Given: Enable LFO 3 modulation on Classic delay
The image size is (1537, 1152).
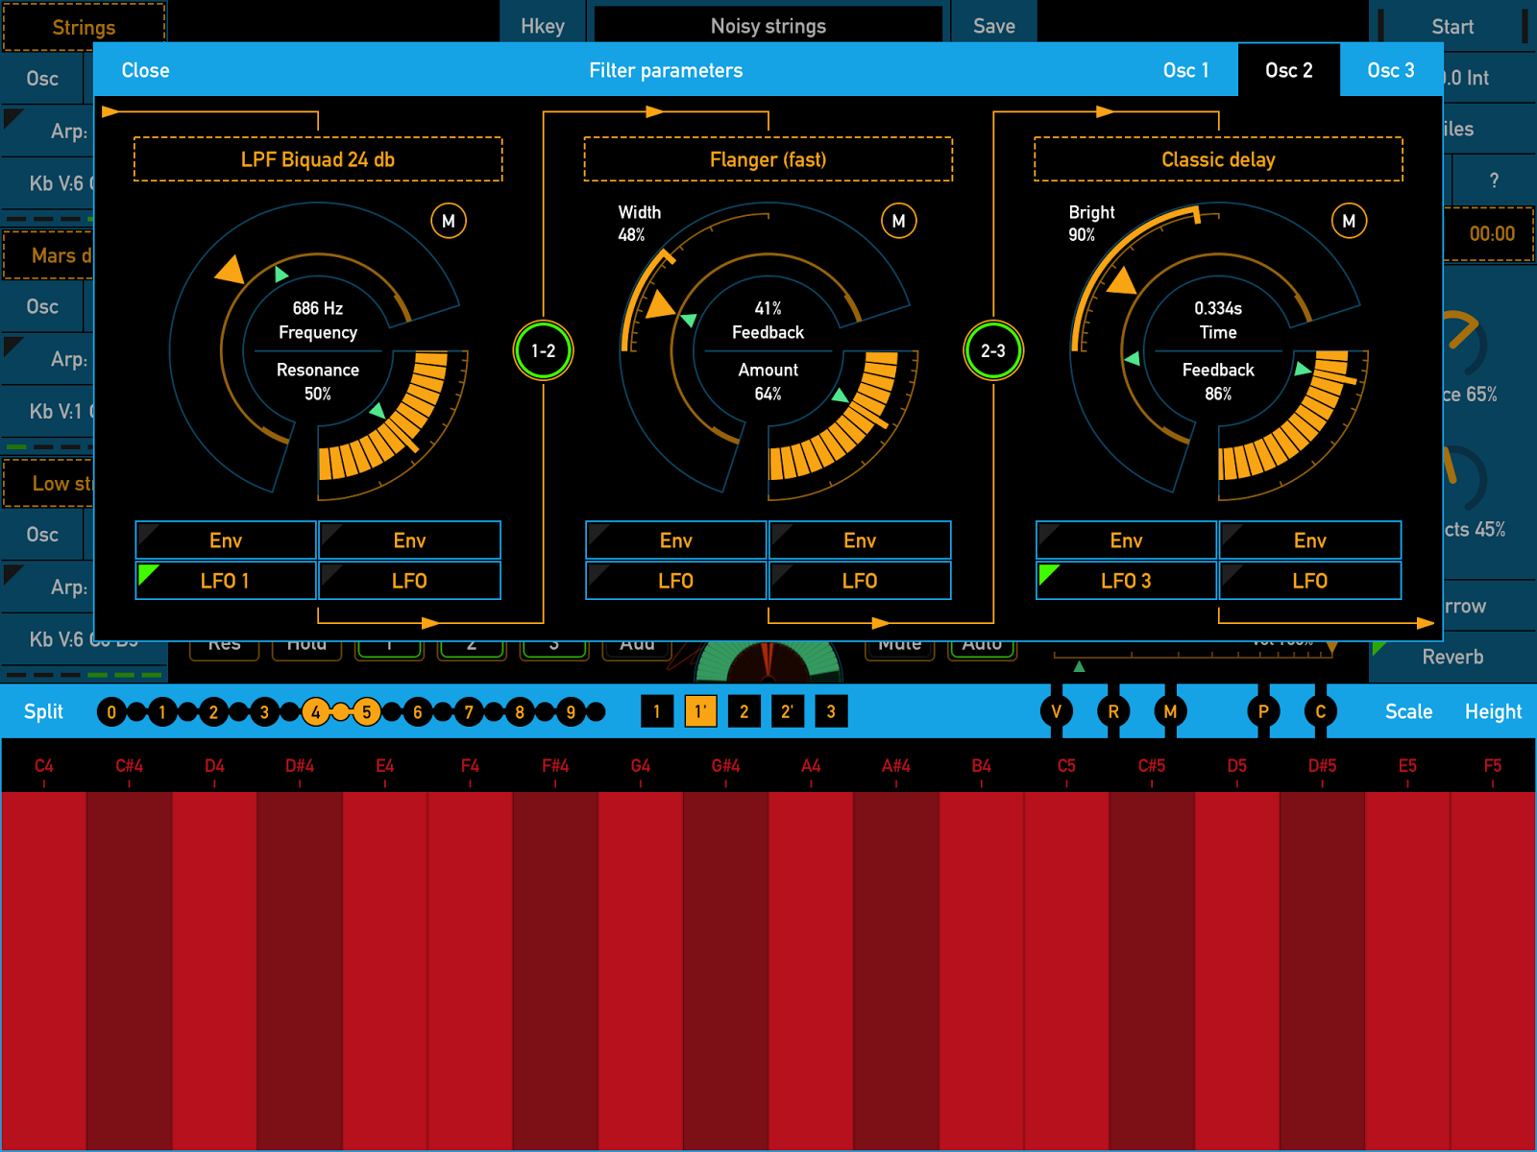Looking at the screenshot, I should 1124,580.
